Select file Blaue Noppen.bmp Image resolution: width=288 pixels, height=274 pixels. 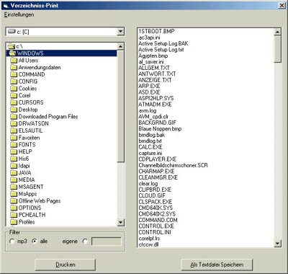click(160, 128)
